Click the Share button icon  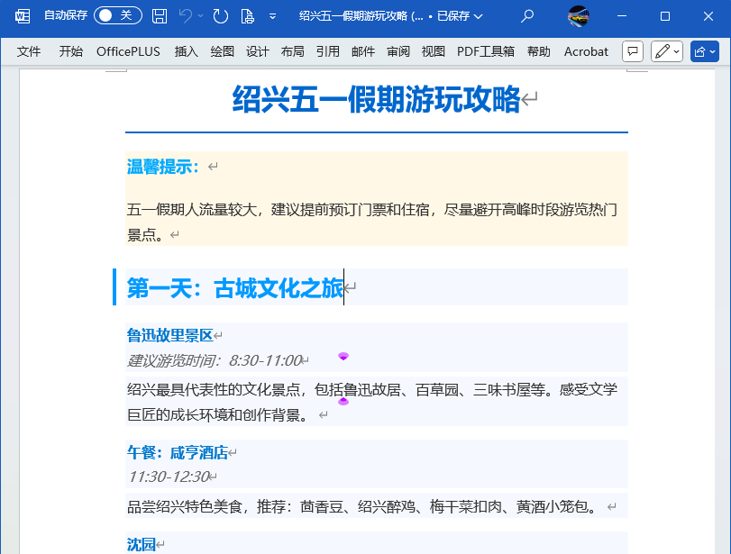(704, 51)
